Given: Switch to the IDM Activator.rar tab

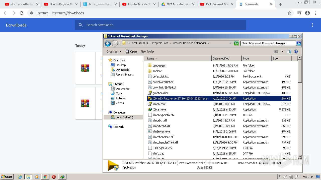Looking at the screenshot, I should pos(179,4).
